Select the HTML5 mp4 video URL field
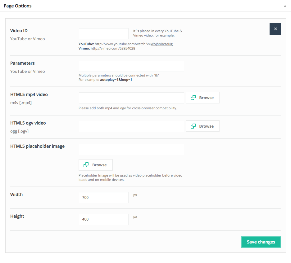 coord(131,98)
